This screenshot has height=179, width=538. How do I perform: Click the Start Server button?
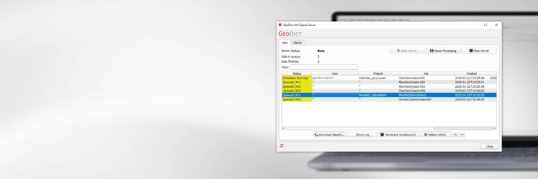pos(407,51)
